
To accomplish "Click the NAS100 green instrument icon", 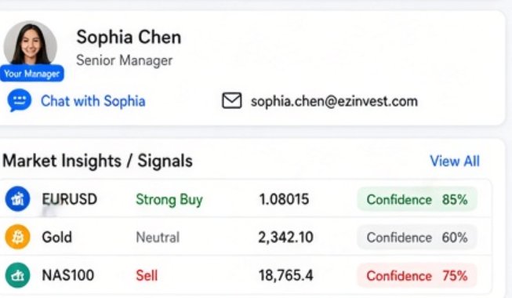I will pyautogui.click(x=17, y=275).
